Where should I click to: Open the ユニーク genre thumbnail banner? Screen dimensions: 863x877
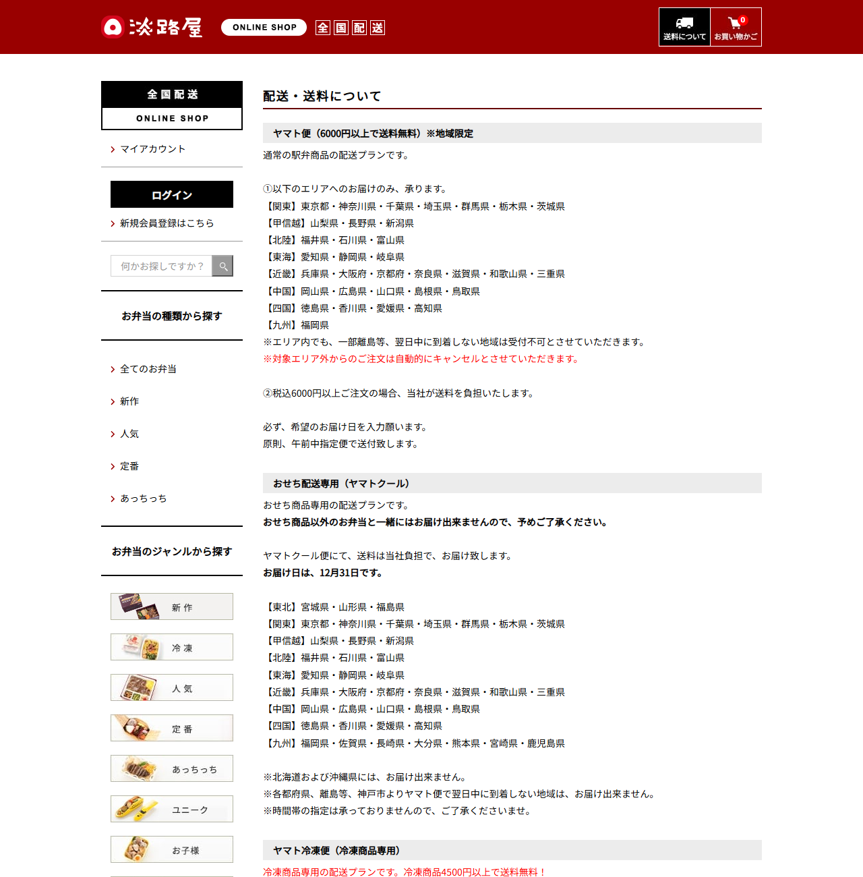pos(172,809)
